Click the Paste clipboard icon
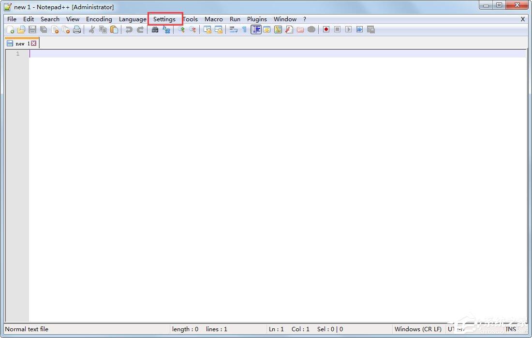The width and height of the screenshot is (532, 338). [114, 30]
